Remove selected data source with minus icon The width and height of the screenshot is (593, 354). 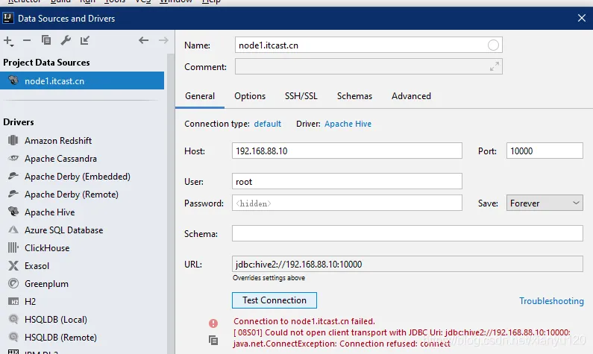point(27,40)
